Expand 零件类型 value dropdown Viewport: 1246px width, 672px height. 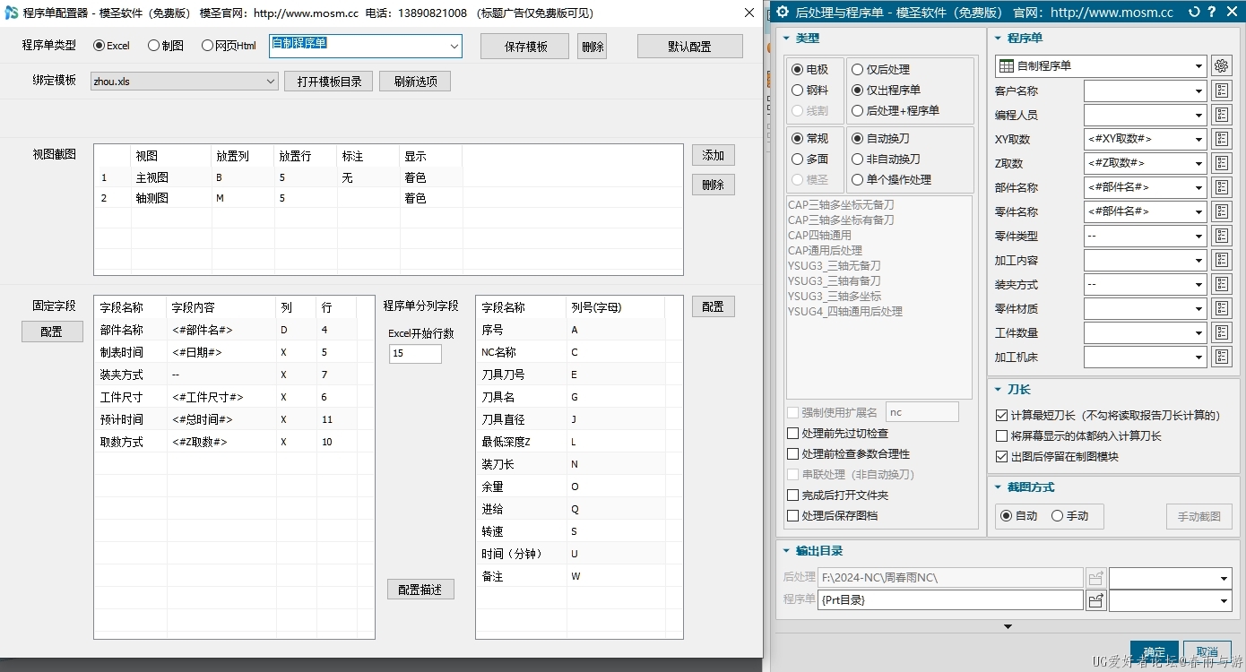tap(1199, 237)
